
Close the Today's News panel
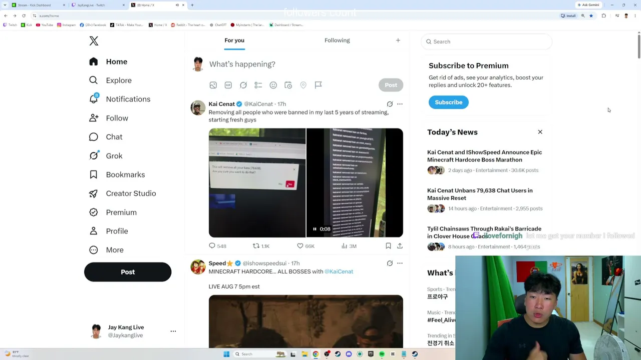tap(540, 132)
